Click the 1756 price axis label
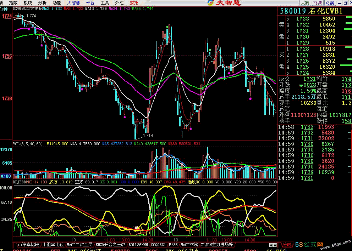This screenshot has height=251, width=352. tap(7, 56)
